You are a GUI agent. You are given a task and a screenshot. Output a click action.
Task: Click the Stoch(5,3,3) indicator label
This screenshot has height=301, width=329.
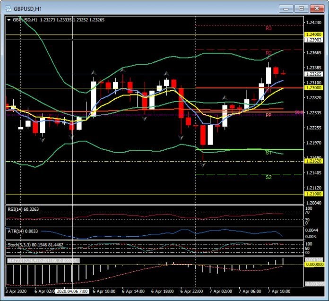click(35, 245)
